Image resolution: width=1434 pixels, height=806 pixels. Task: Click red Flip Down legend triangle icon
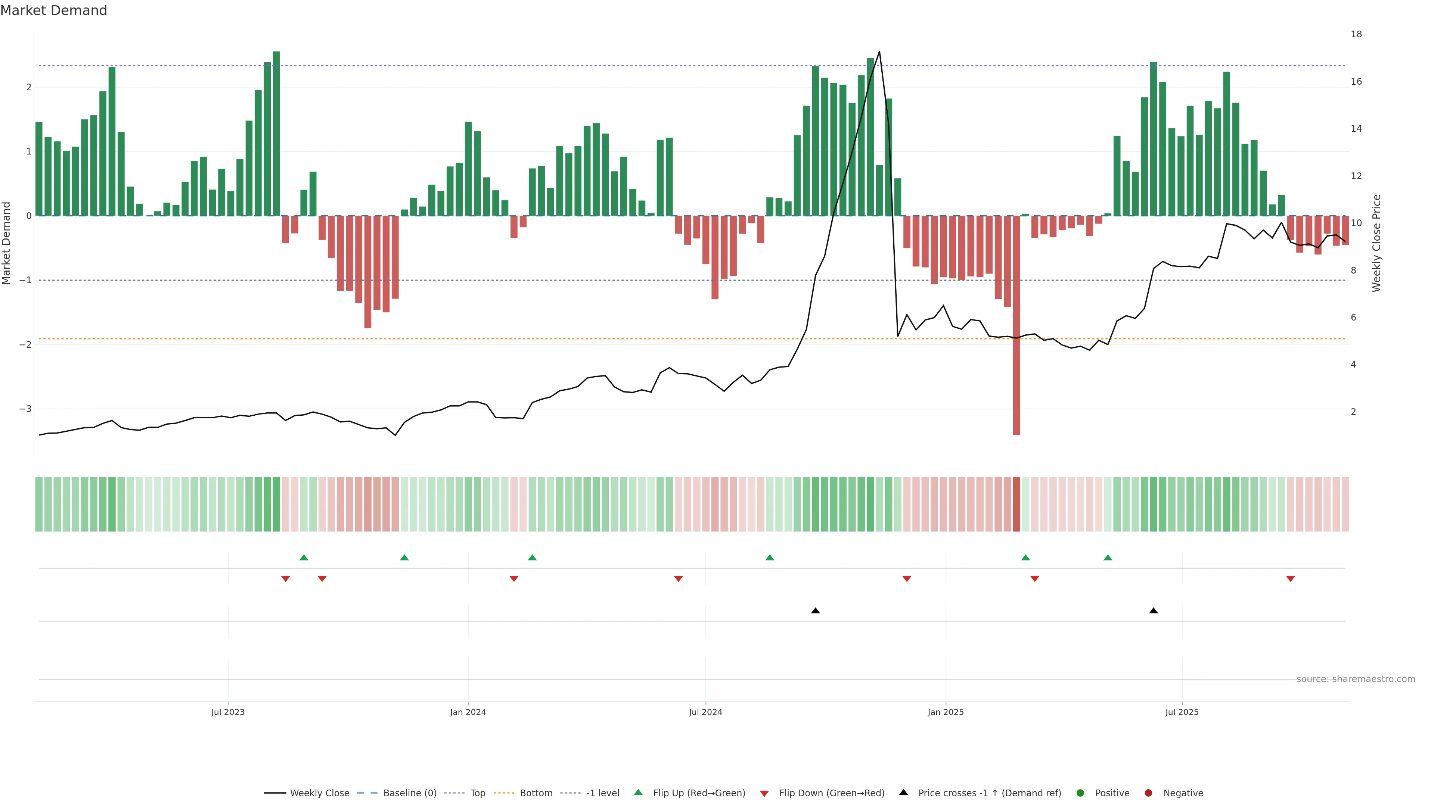click(764, 794)
